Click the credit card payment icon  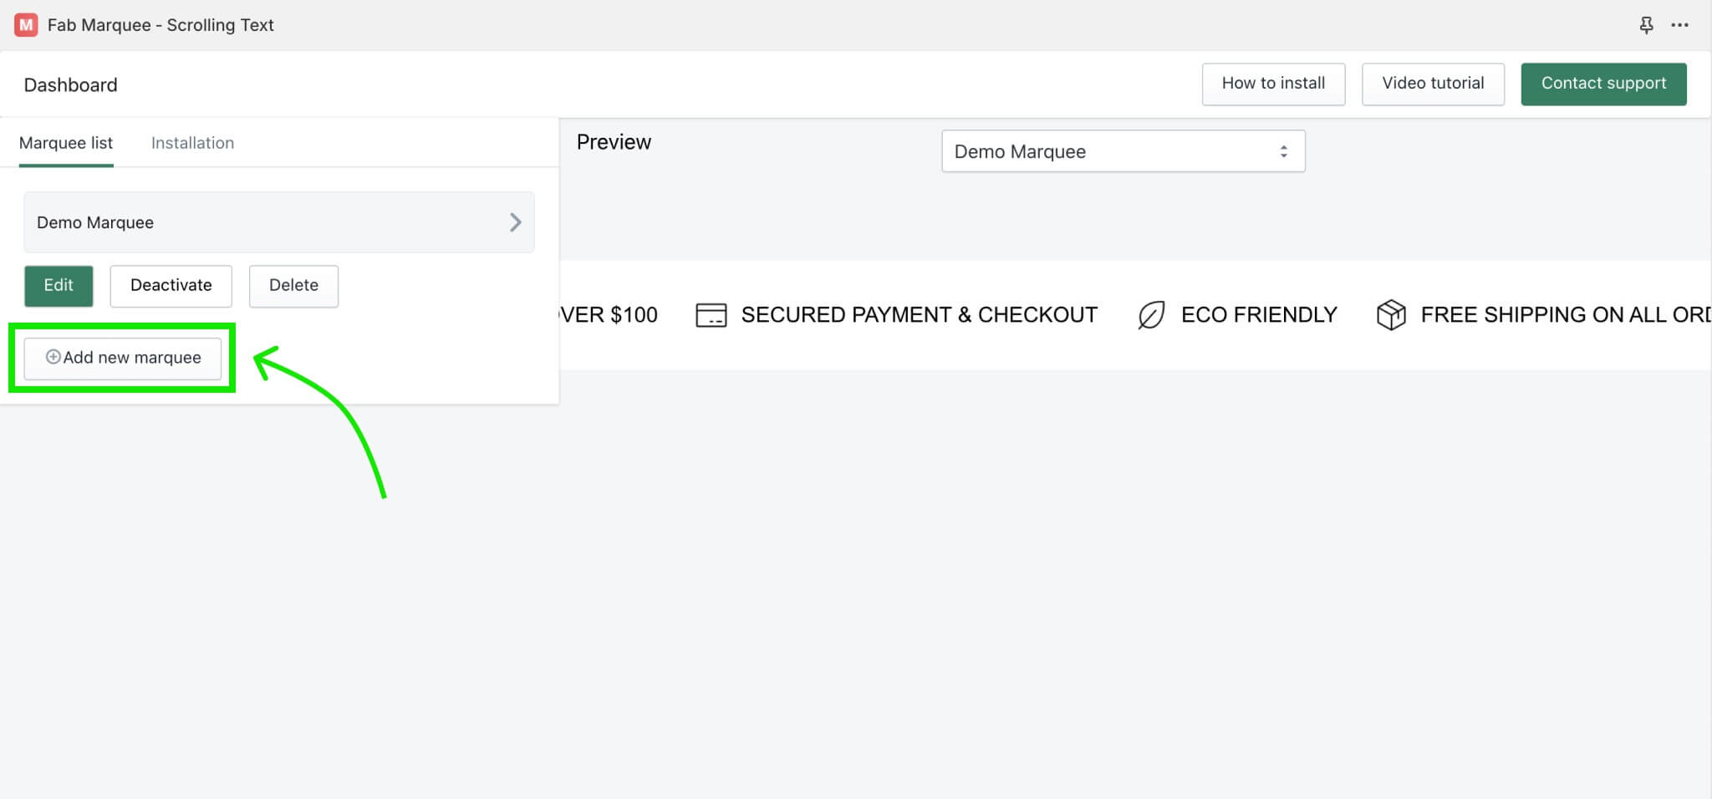(x=711, y=314)
